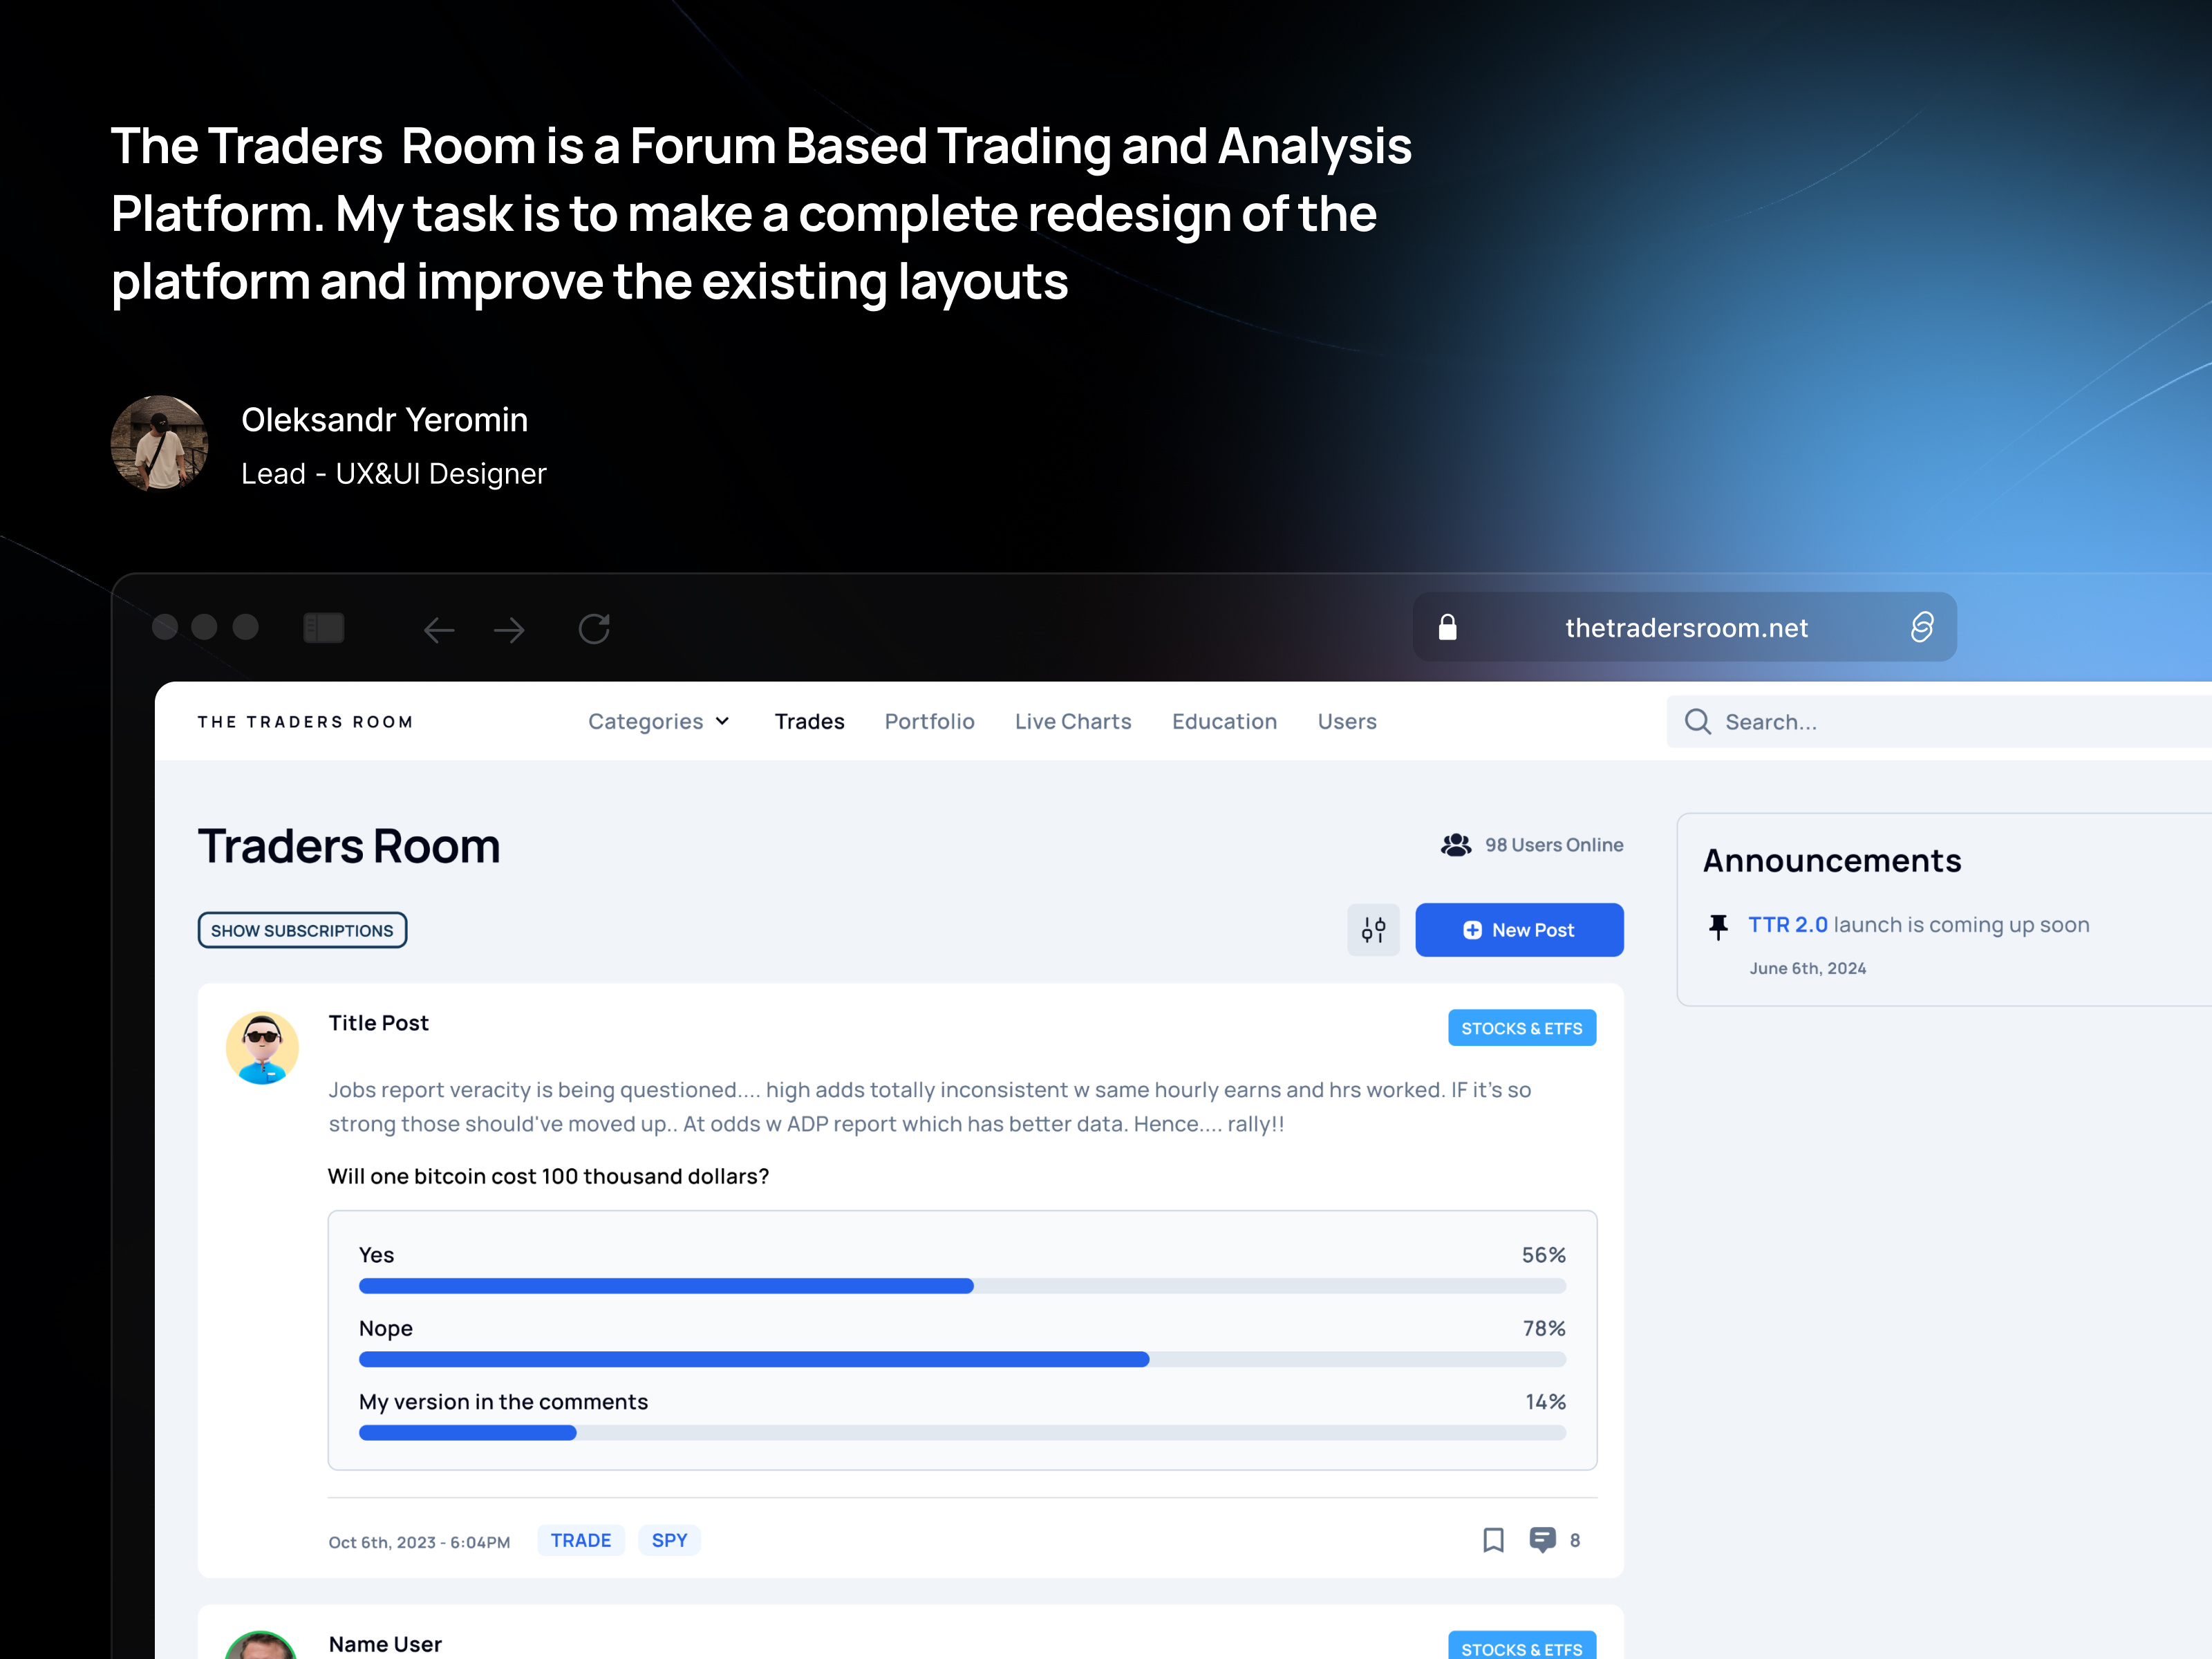Bookmark the Title Post using the save icon
The image size is (2212, 1659).
click(x=1493, y=1540)
